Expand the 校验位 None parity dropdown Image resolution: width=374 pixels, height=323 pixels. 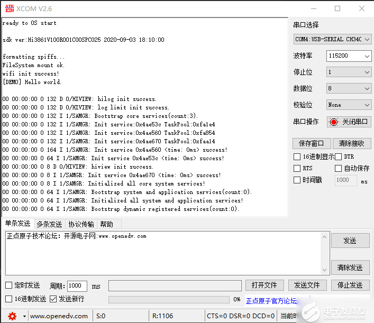tap(349, 105)
